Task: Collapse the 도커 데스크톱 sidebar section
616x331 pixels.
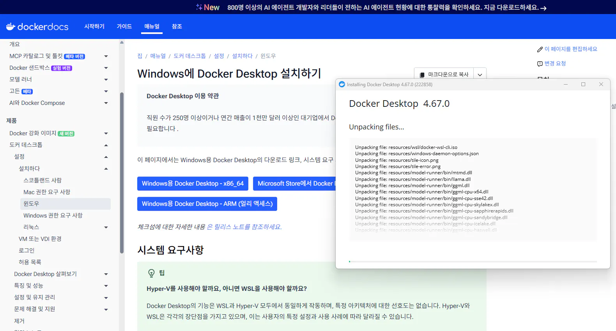Action: tap(106, 145)
